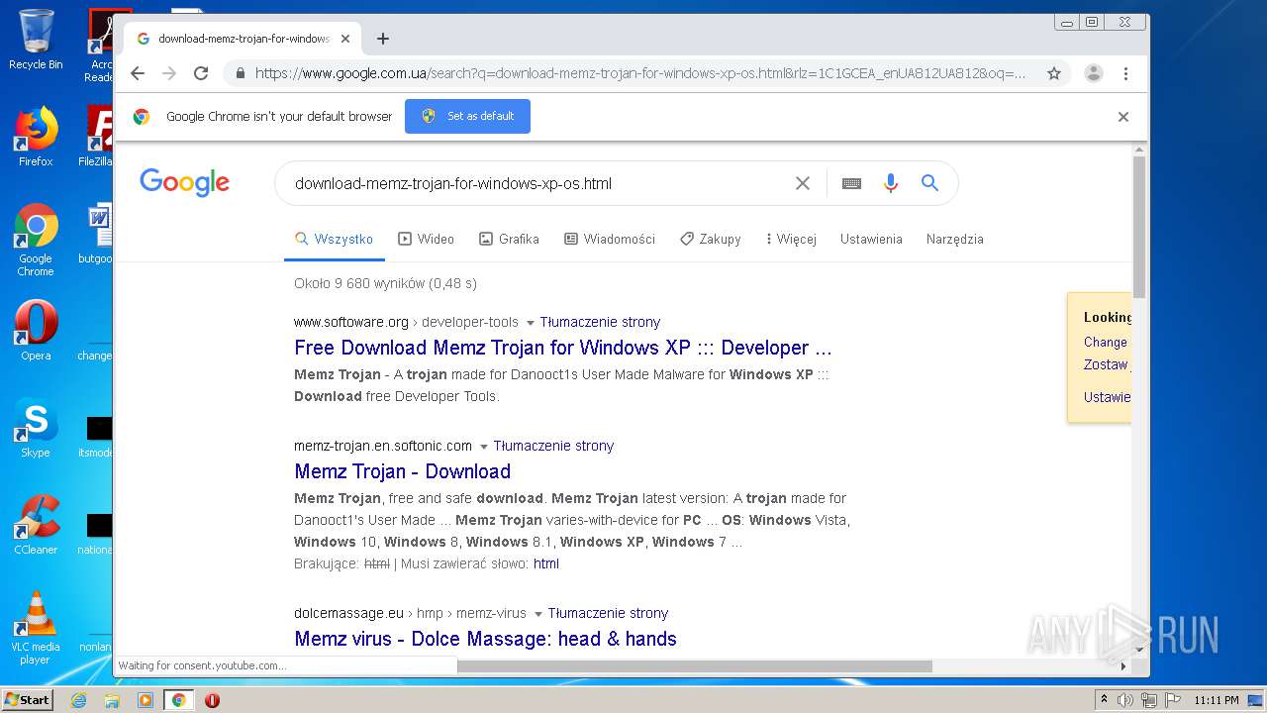This screenshot has height=713, width=1267.
Task: Select the Wszystko search tab
Action: pyautogui.click(x=334, y=239)
